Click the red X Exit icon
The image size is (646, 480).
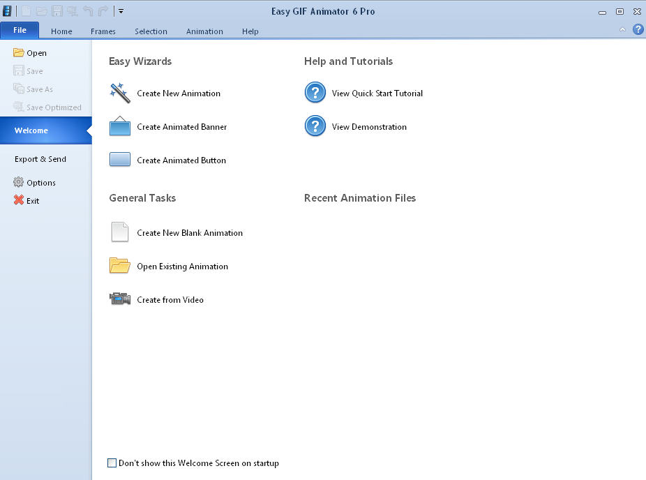[19, 200]
